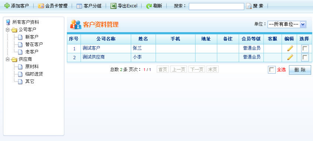Select 临时进货 in the tree
This screenshot has width=313, height=141.
point(34,74)
